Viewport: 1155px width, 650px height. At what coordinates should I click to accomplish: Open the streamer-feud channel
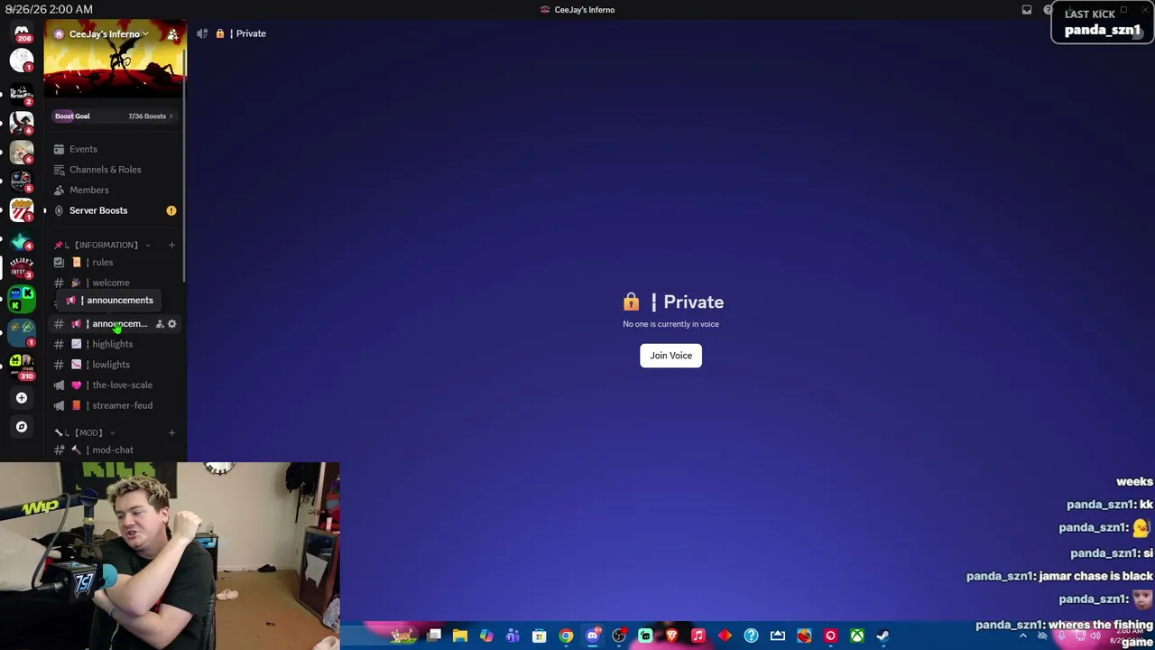(115, 405)
